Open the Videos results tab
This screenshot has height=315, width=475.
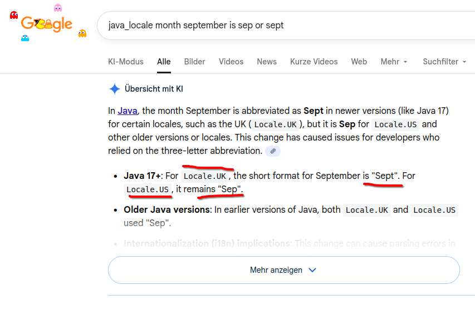[x=231, y=62]
